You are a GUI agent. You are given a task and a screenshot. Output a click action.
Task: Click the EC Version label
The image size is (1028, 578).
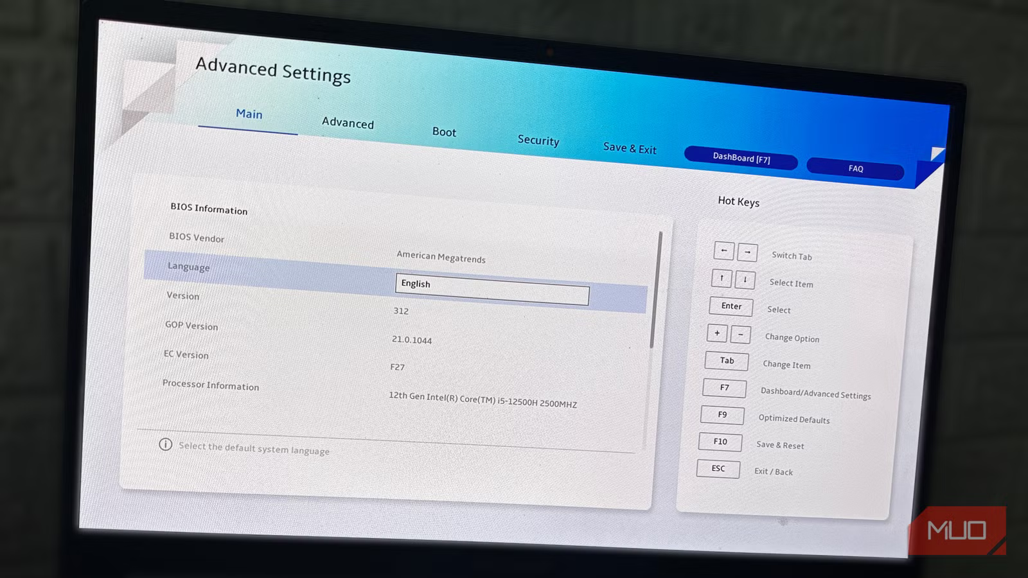(x=186, y=355)
